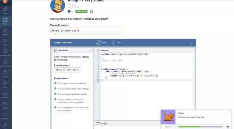Viewport: 234px width, 129px height.
Task: Click the Sprint progress bar
Action: tap(200, 127)
